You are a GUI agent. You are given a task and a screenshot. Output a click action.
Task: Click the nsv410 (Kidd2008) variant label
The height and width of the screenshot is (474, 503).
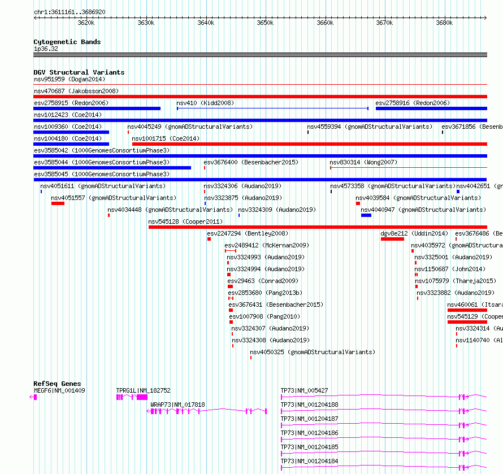[205, 103]
